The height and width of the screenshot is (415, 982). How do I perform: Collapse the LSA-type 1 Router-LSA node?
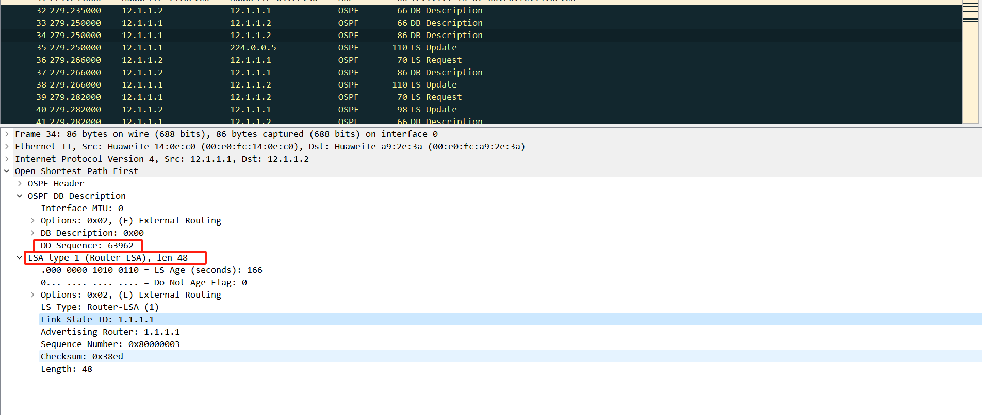tap(20, 257)
